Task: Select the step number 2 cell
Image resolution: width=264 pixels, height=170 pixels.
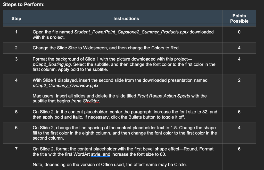Action: pos(16,48)
